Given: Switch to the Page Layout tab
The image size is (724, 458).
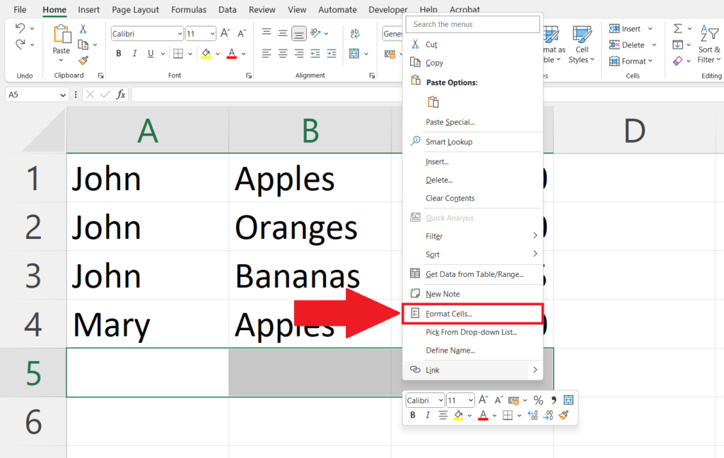Looking at the screenshot, I should pyautogui.click(x=135, y=10).
